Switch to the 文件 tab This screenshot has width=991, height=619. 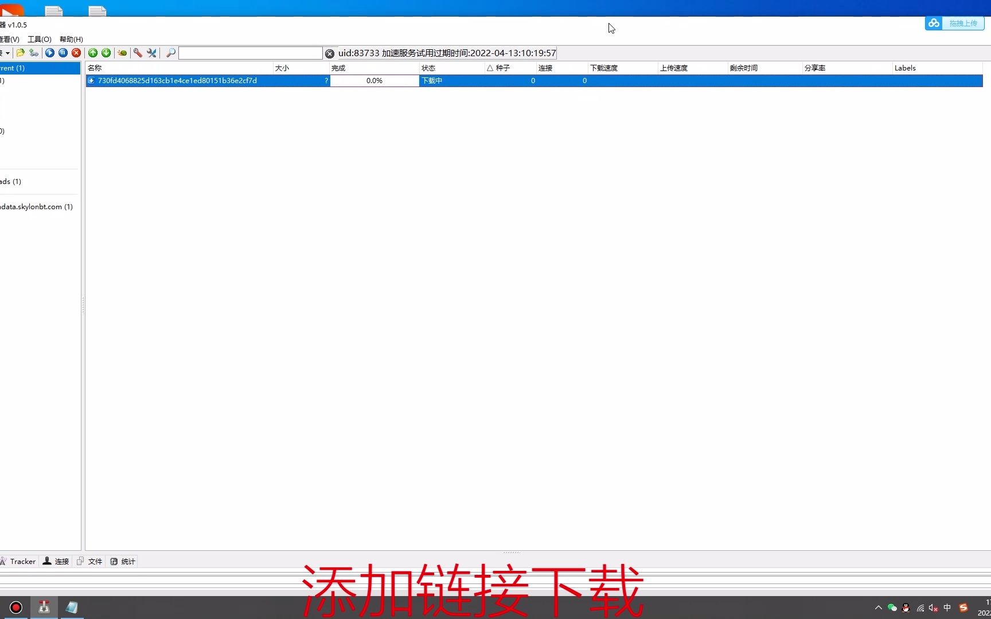(89, 561)
